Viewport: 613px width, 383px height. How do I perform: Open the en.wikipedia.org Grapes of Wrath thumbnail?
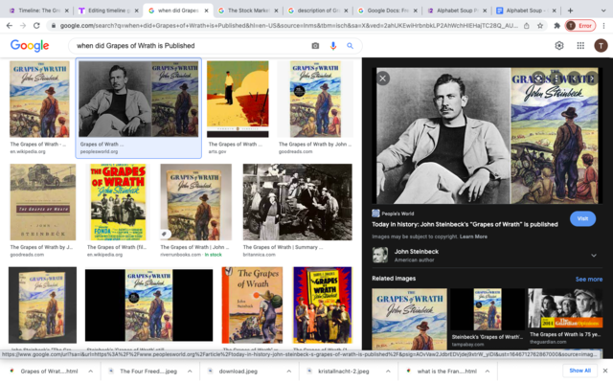tap(39, 99)
